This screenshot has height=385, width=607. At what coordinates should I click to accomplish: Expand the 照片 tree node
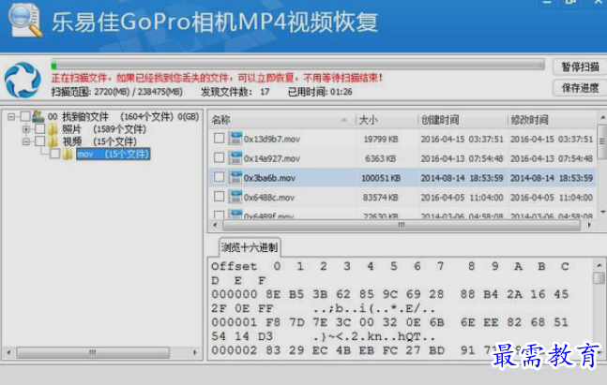26,129
